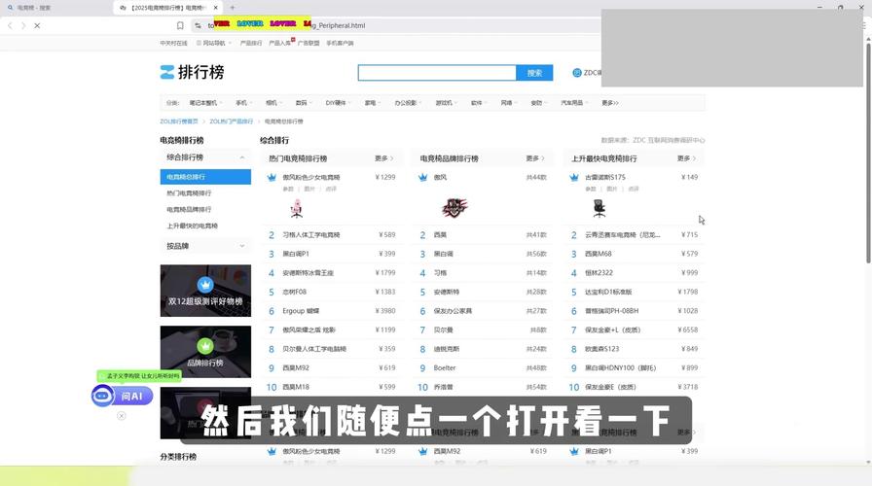Viewport: 872px width, 486px height.
Task: Open 保友办公家具 brand row
Action: pyautogui.click(x=484, y=311)
